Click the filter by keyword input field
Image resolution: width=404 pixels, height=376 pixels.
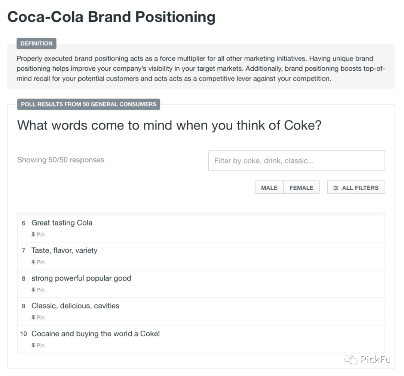(296, 161)
